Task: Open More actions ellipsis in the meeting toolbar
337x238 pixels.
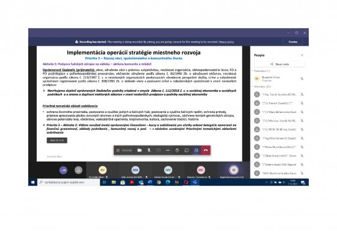Action: (x=168, y=150)
